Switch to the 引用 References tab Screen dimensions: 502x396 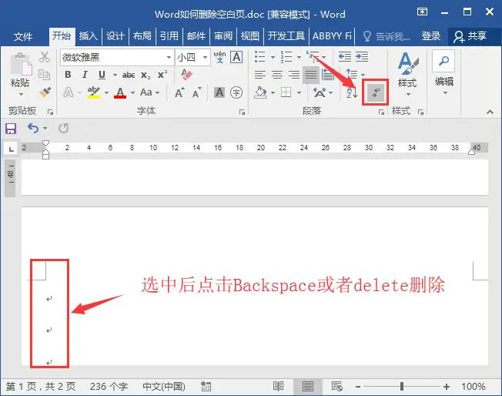169,36
